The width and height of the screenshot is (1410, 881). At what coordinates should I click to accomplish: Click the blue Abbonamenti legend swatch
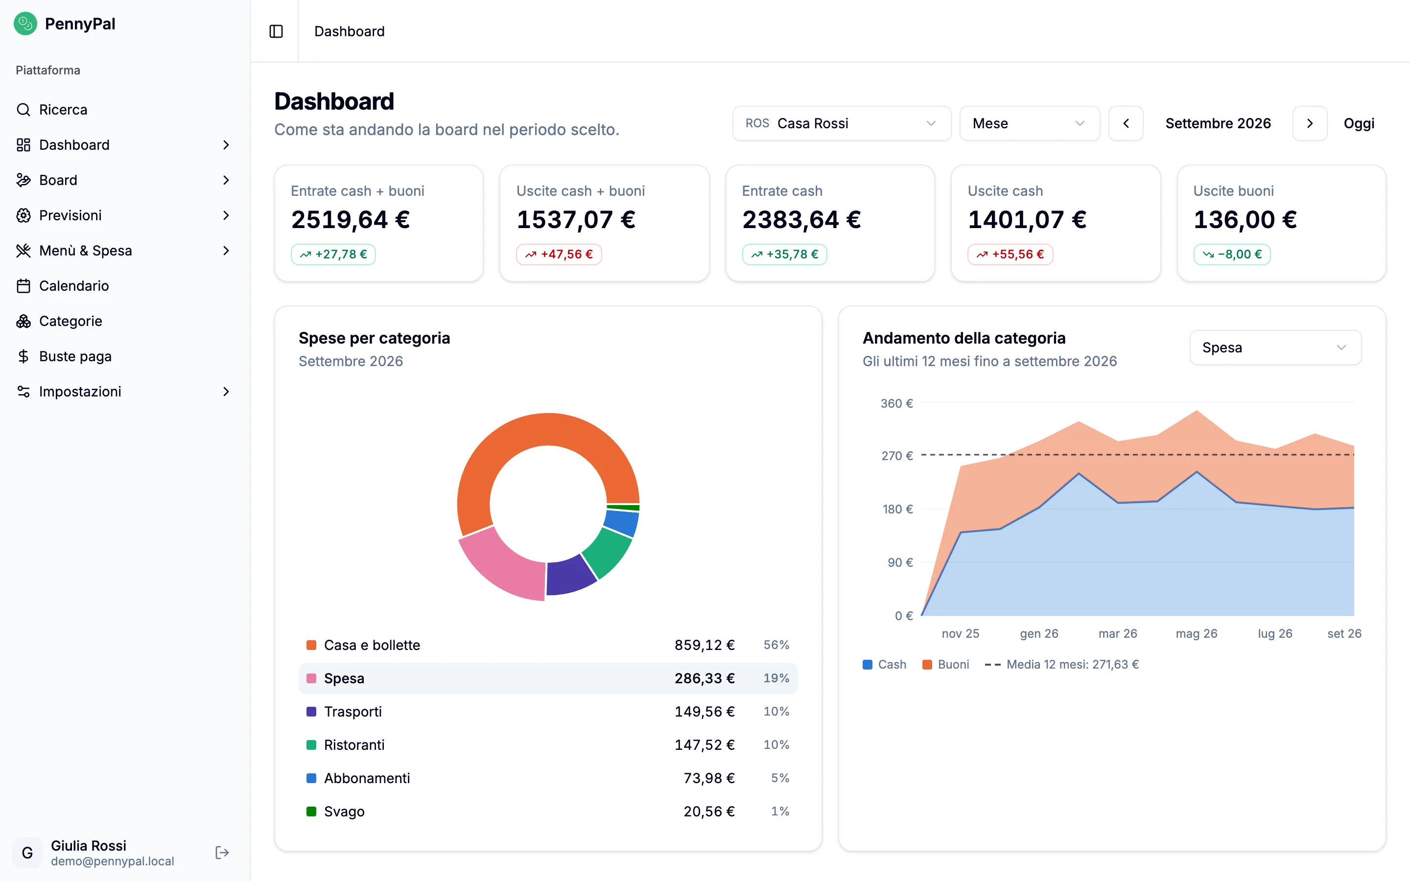(311, 778)
